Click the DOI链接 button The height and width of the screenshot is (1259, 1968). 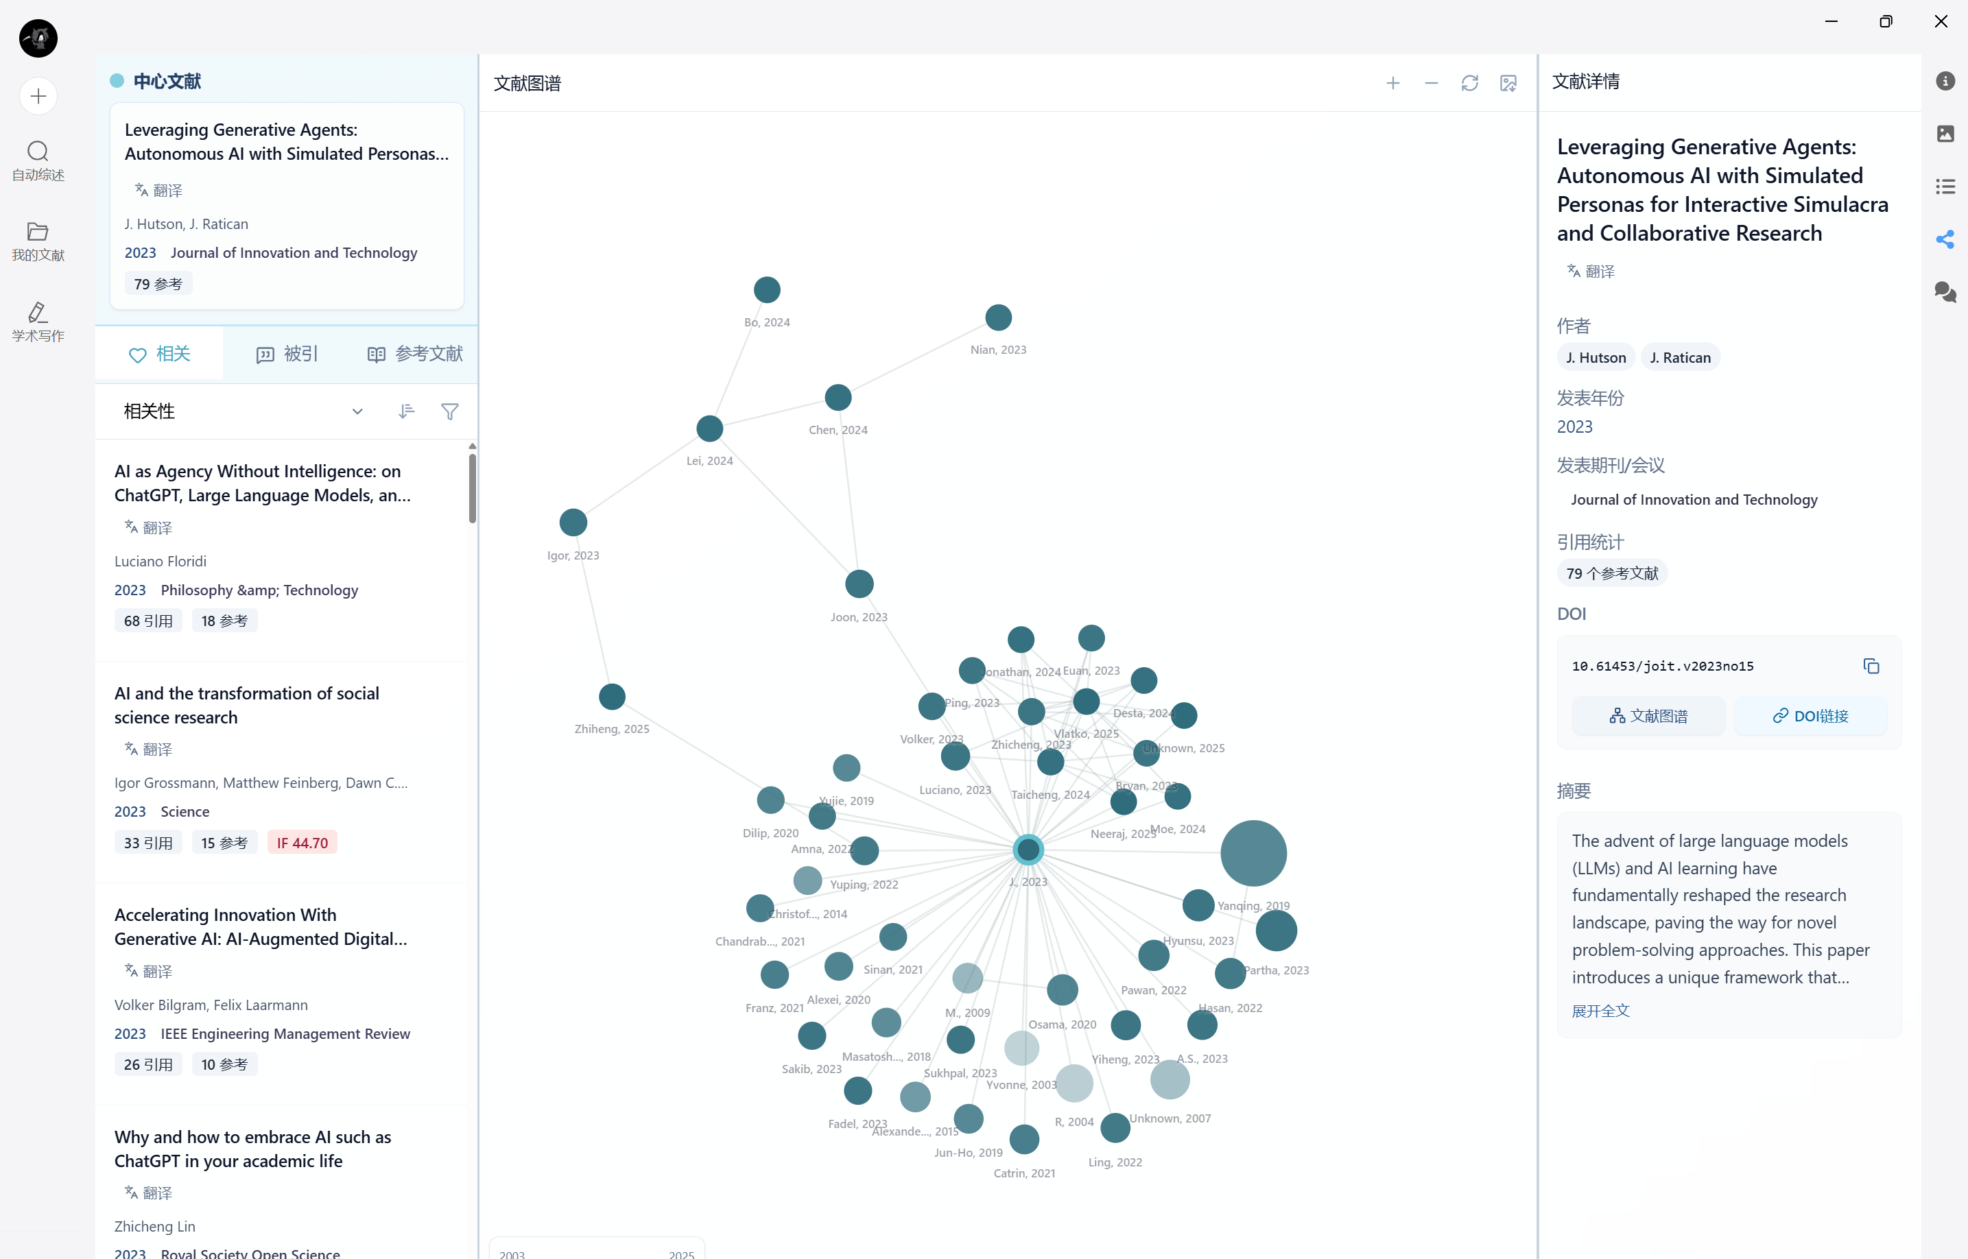1810,716
